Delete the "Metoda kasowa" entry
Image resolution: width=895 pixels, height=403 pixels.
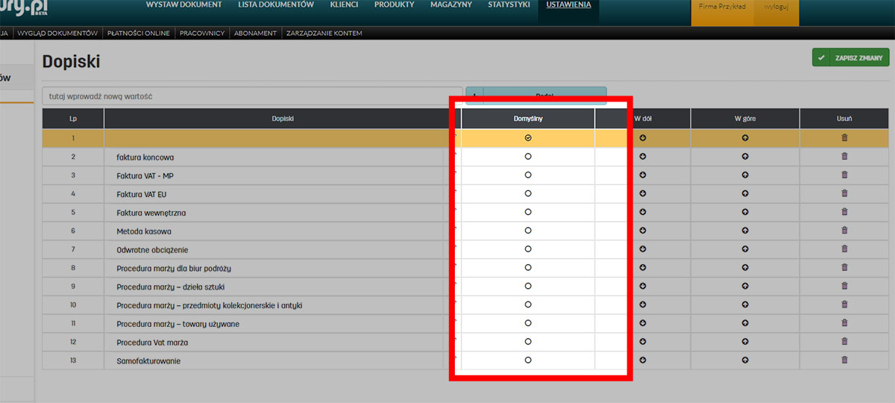844,231
